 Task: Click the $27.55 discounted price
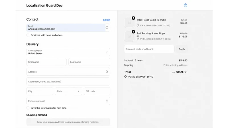pos(184,23)
